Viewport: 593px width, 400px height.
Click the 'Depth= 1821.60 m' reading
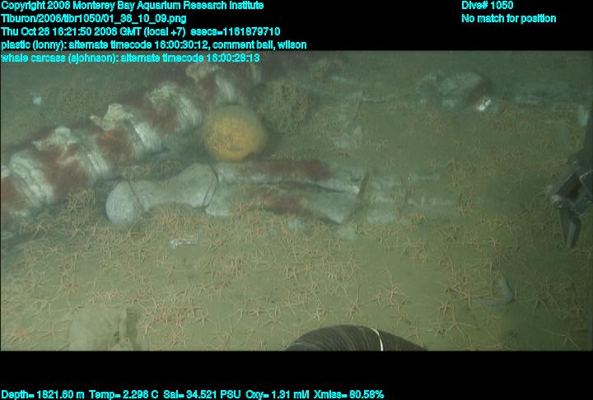[43, 395]
